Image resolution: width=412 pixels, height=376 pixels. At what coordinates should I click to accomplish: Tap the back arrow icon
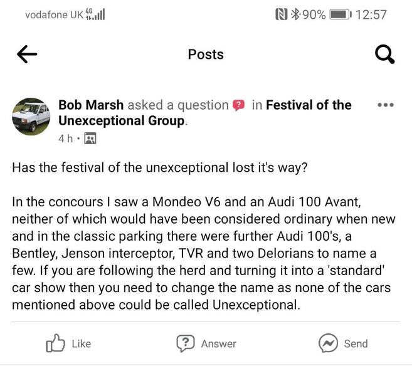27,55
